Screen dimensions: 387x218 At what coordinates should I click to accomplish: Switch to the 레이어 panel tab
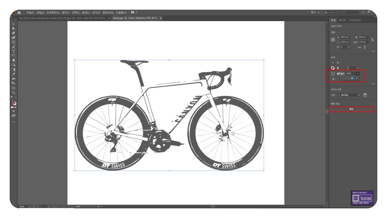(x=342, y=20)
